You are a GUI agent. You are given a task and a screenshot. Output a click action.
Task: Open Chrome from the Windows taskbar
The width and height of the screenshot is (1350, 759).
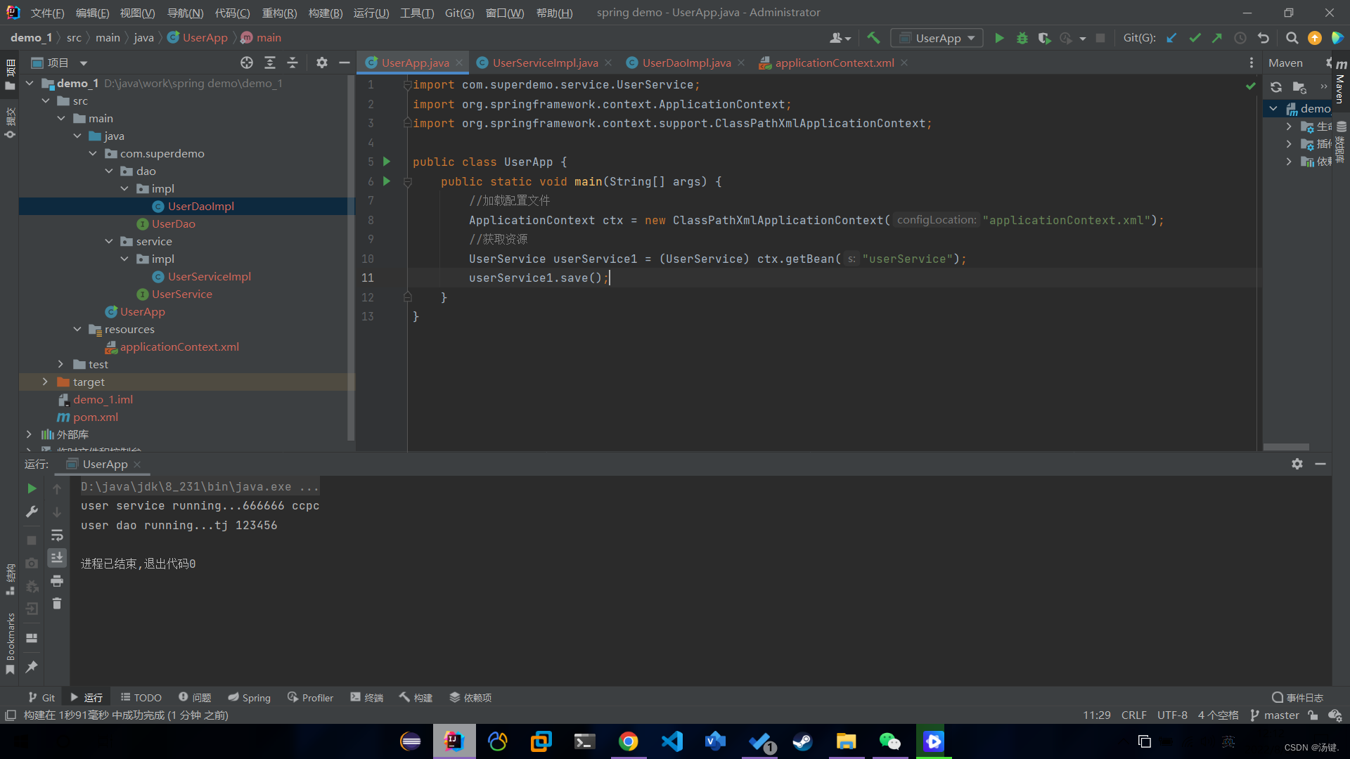tap(628, 741)
